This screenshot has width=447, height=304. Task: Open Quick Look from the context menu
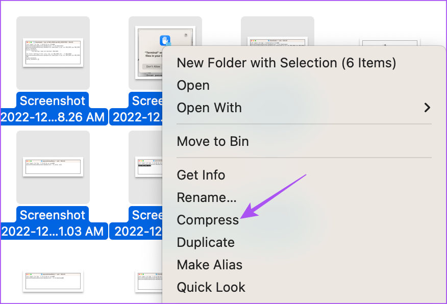tap(211, 287)
